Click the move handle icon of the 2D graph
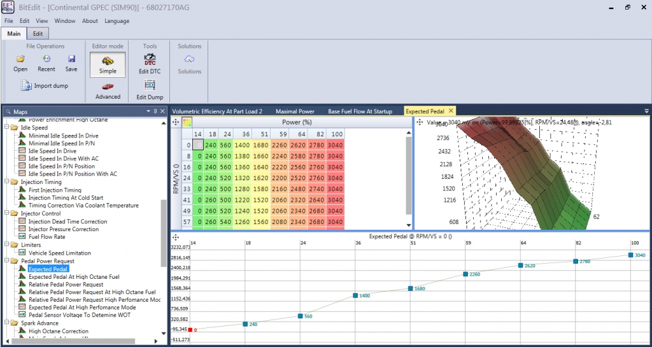 pyautogui.click(x=176, y=237)
